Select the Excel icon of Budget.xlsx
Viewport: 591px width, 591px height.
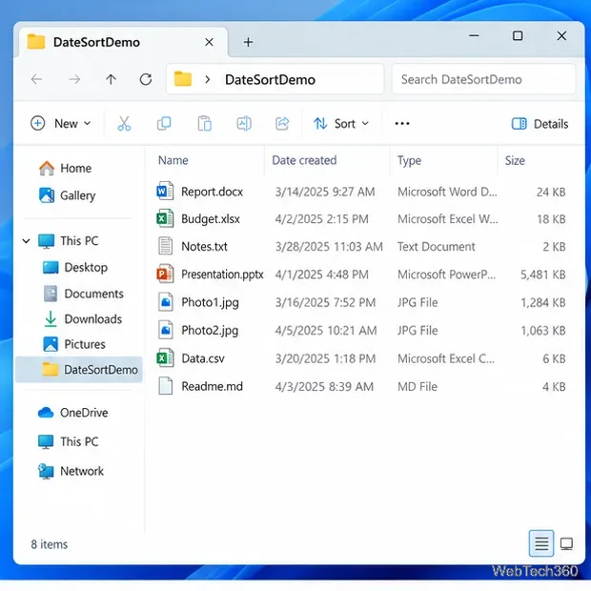pos(165,218)
